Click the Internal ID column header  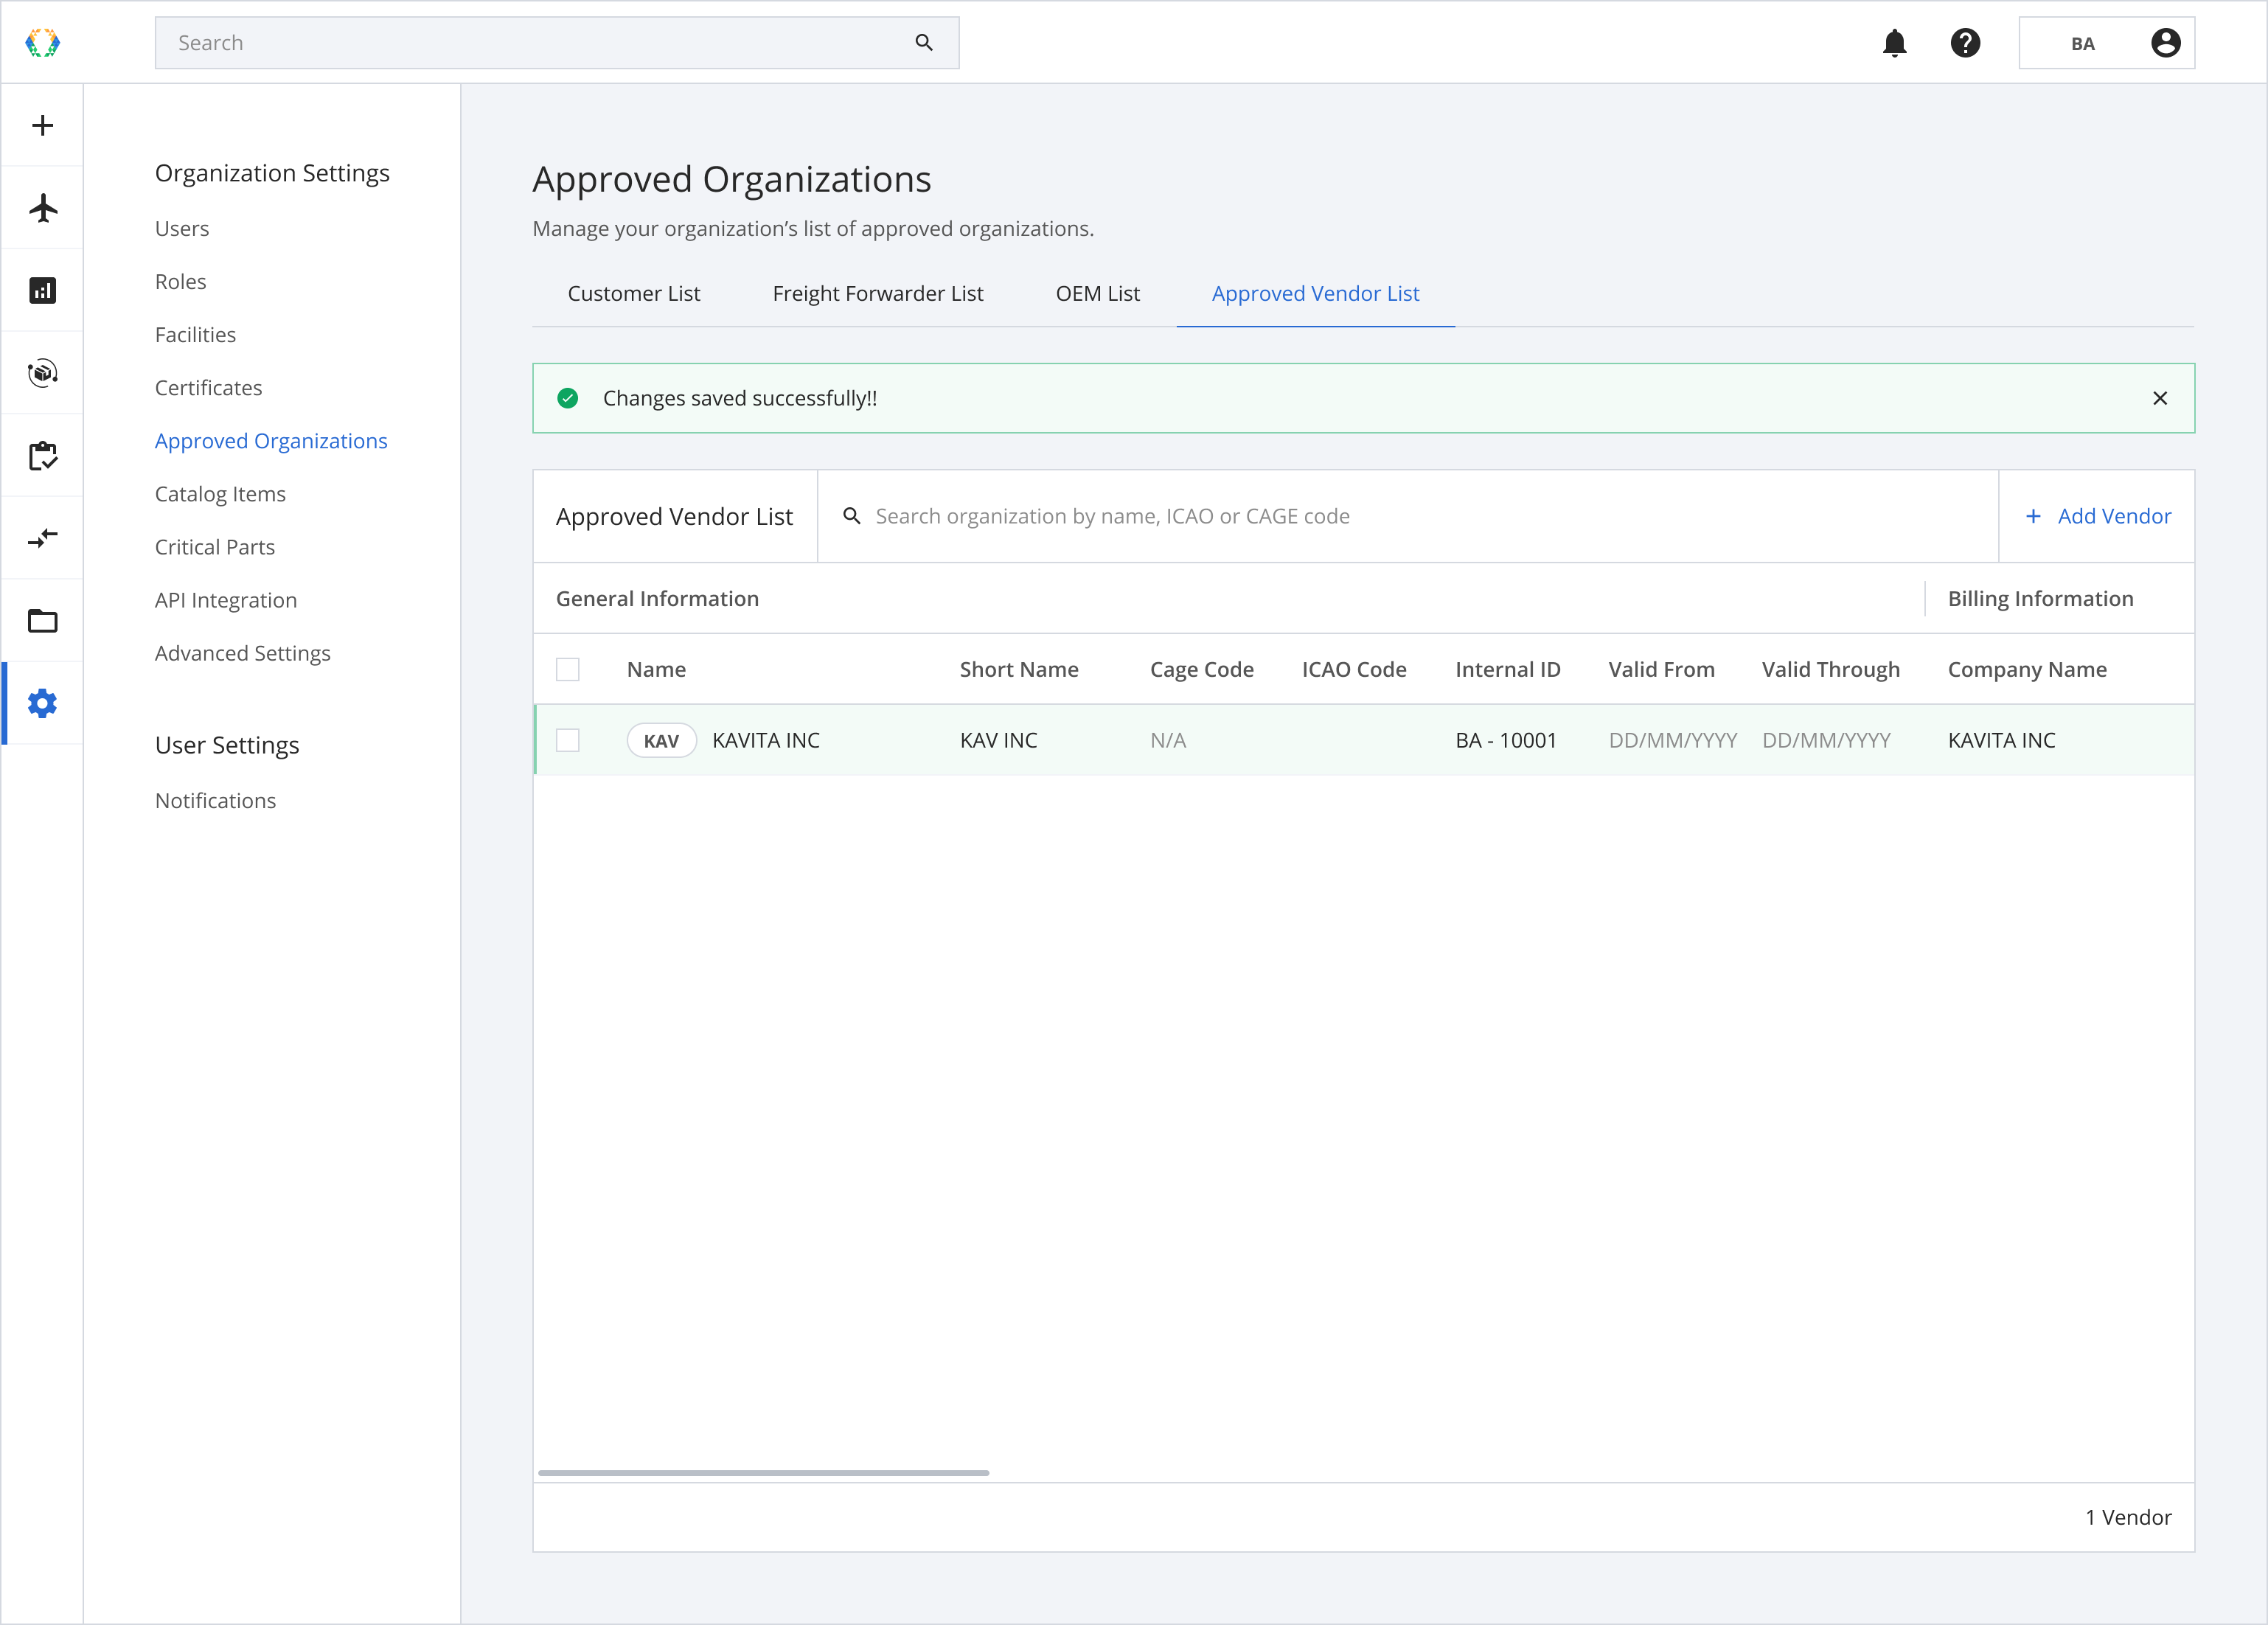(x=1507, y=670)
